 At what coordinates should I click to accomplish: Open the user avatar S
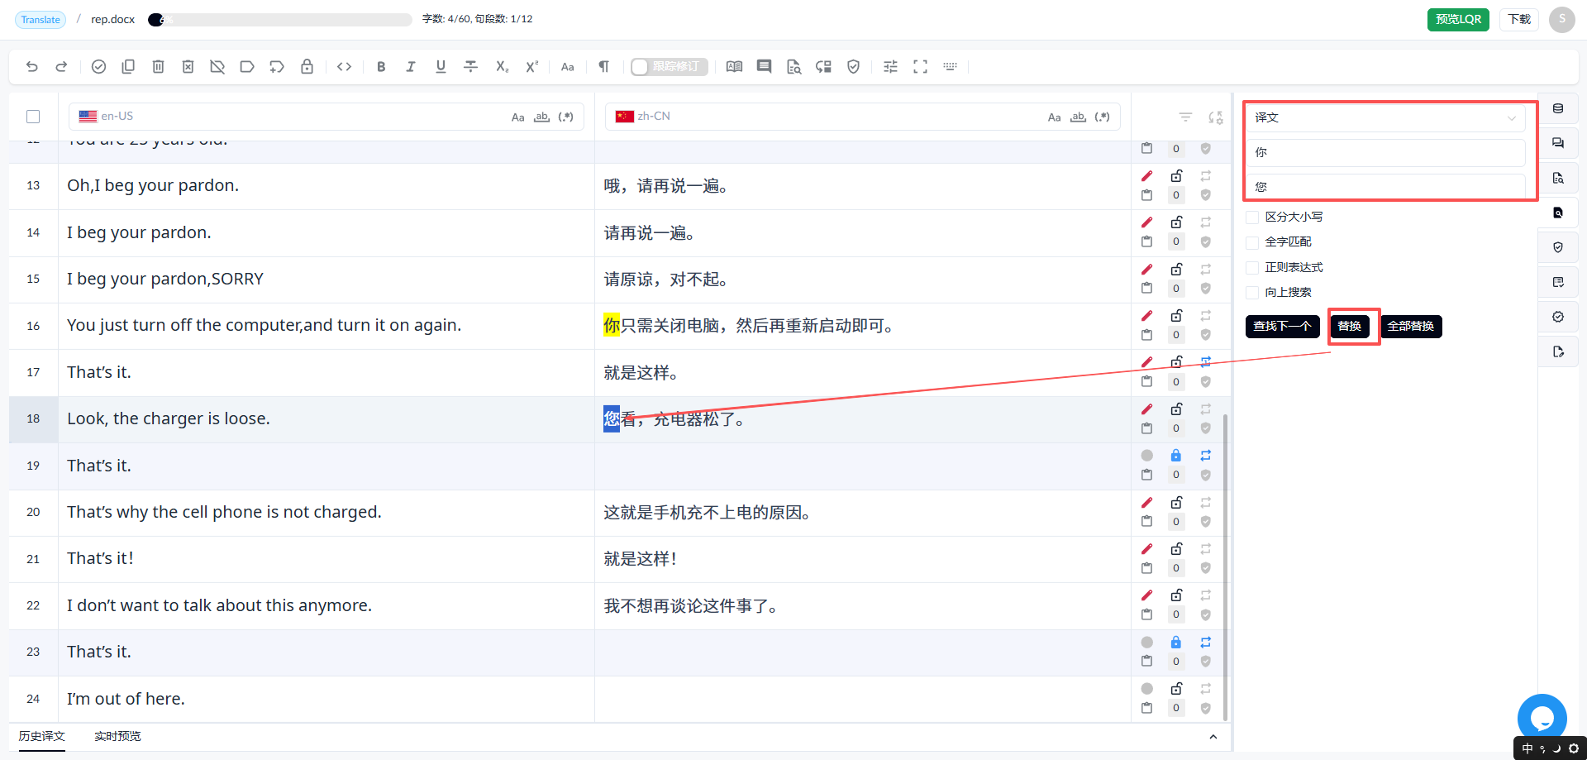[1562, 20]
